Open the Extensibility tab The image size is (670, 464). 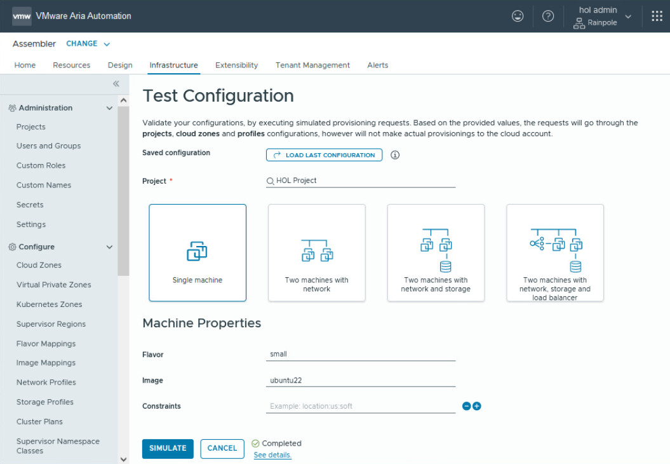236,65
